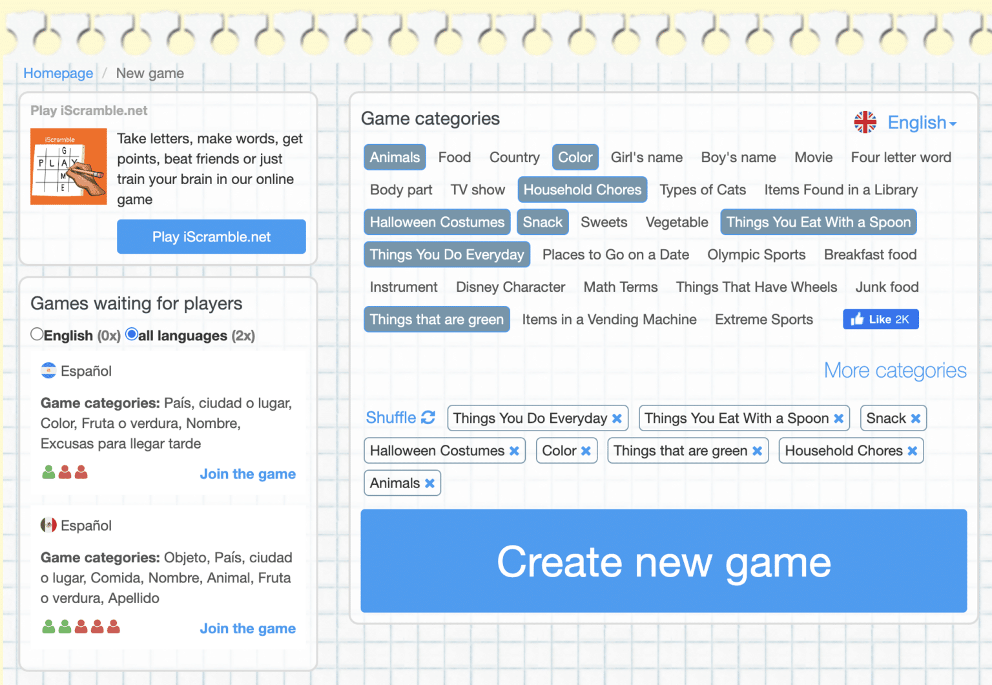
Task: Select the Color category chip
Action: [575, 157]
